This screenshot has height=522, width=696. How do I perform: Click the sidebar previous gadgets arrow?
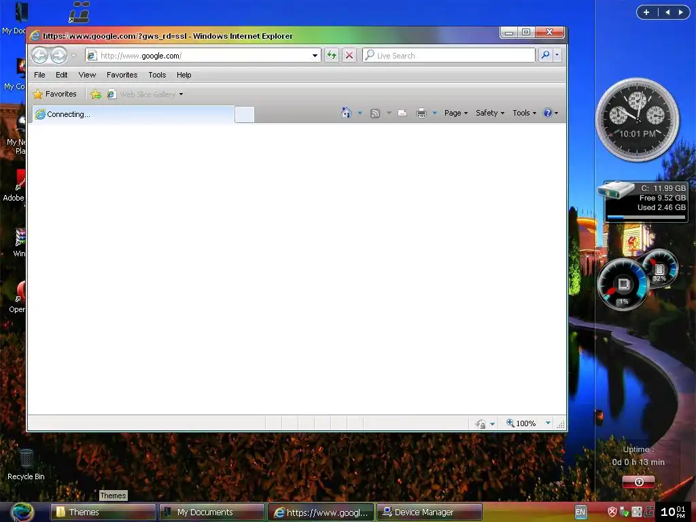pyautogui.click(x=667, y=12)
